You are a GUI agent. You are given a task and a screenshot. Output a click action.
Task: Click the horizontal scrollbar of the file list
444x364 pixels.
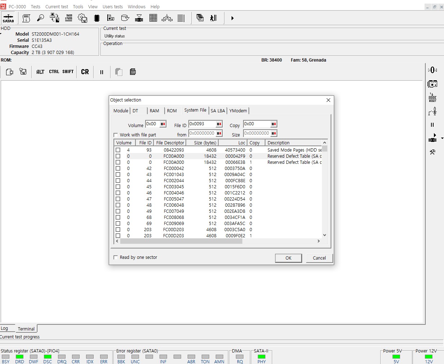tap(181, 241)
